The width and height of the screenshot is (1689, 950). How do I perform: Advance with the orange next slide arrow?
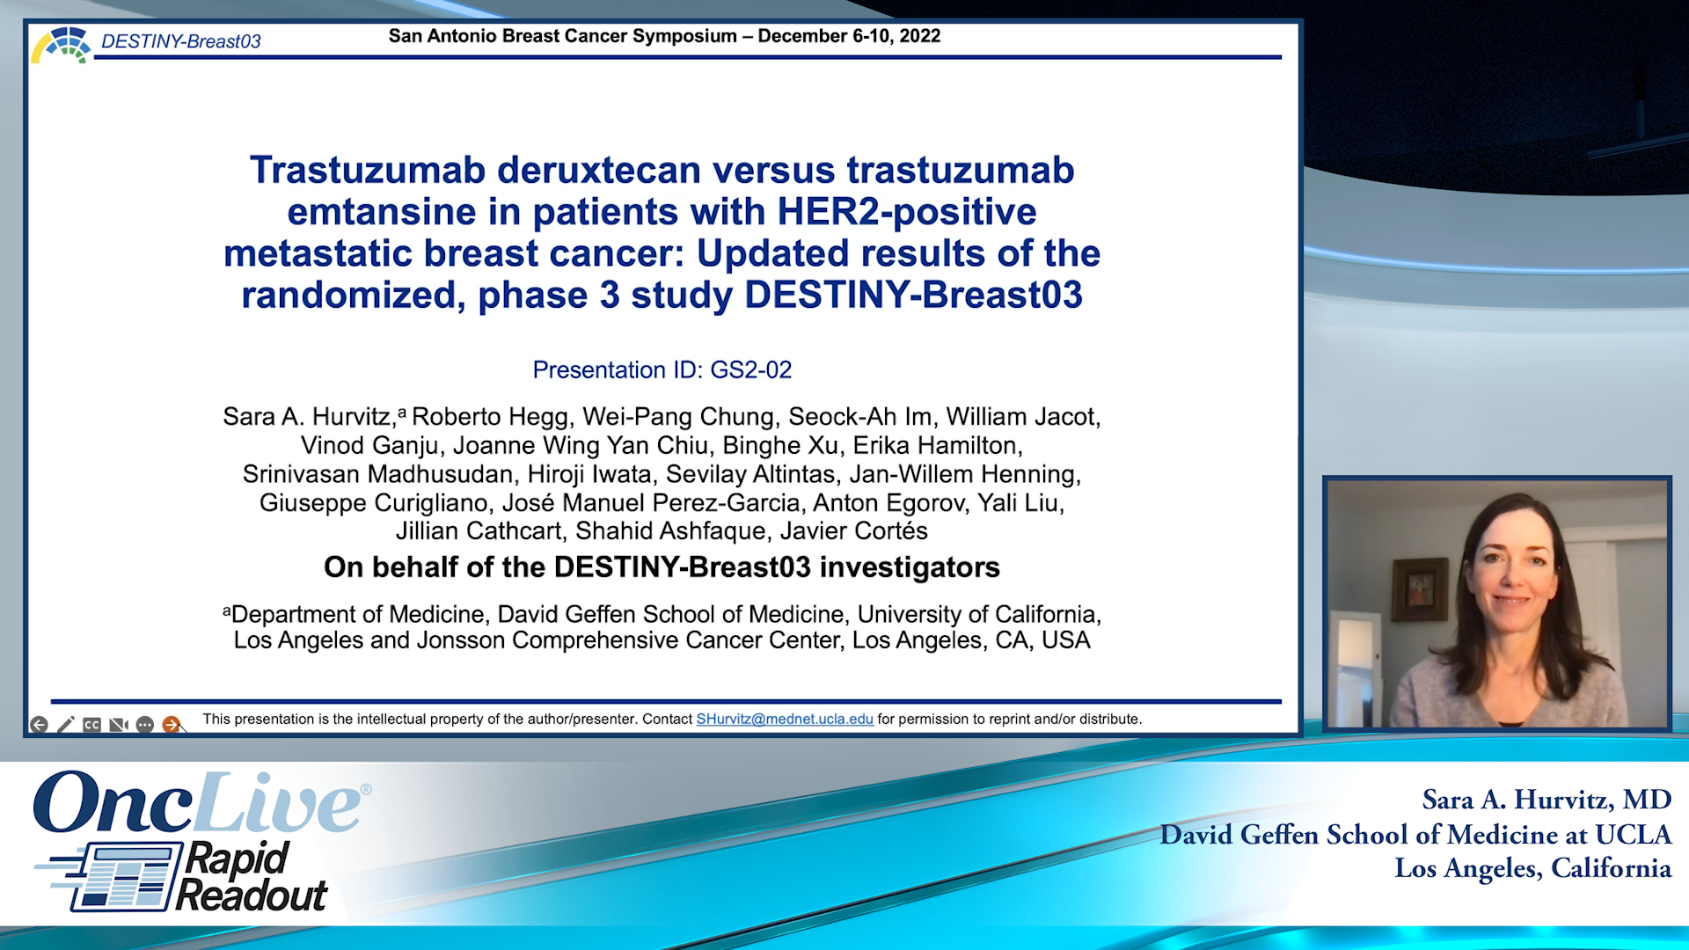tap(172, 725)
